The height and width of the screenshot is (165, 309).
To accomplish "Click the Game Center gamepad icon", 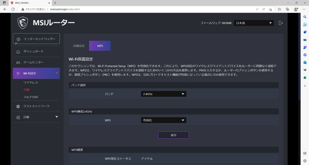I will pos(18,62).
